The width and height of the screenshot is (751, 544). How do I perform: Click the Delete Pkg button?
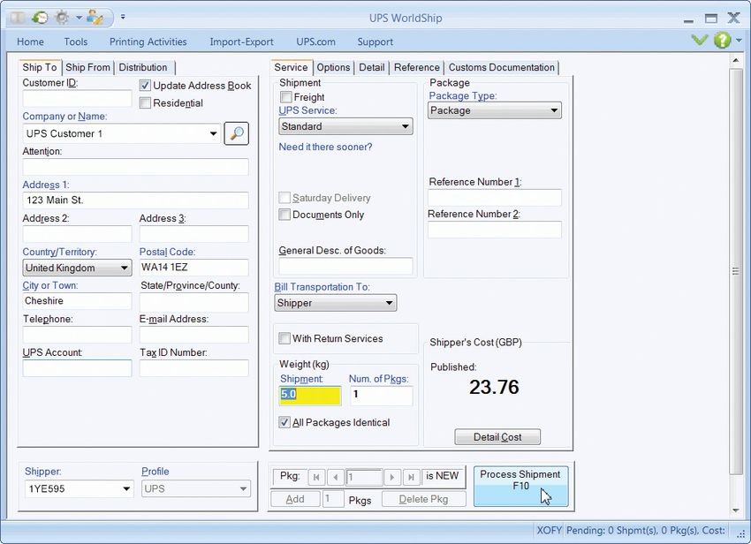pos(423,499)
